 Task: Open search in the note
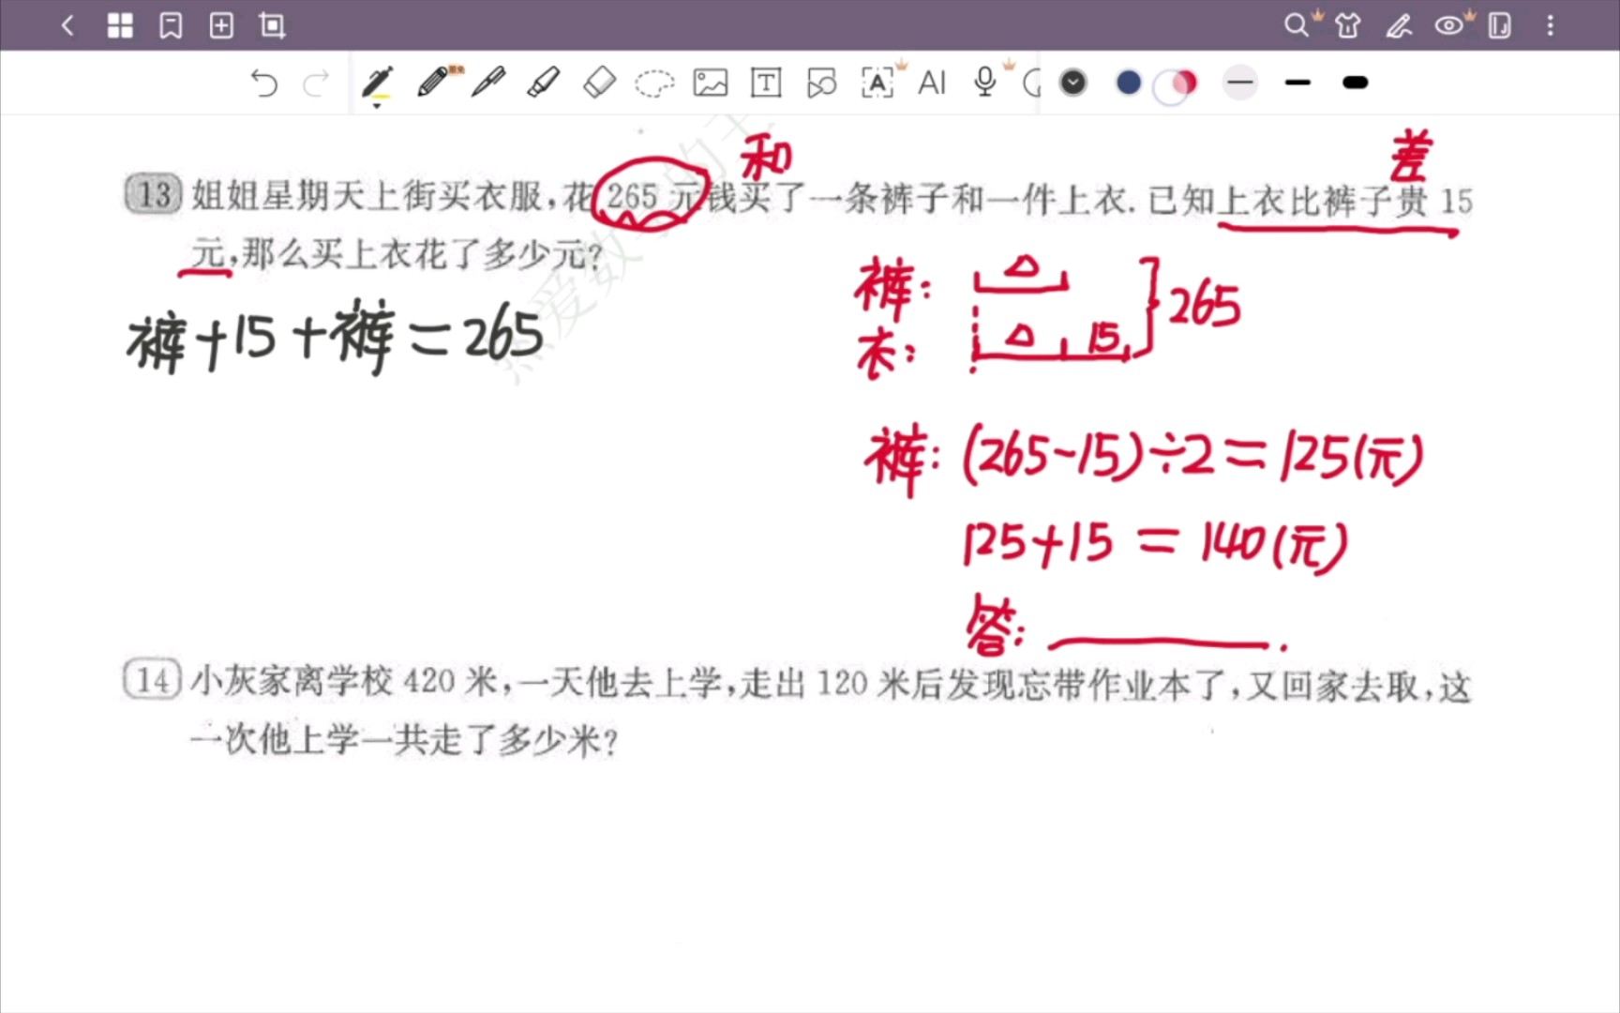pos(1297,24)
